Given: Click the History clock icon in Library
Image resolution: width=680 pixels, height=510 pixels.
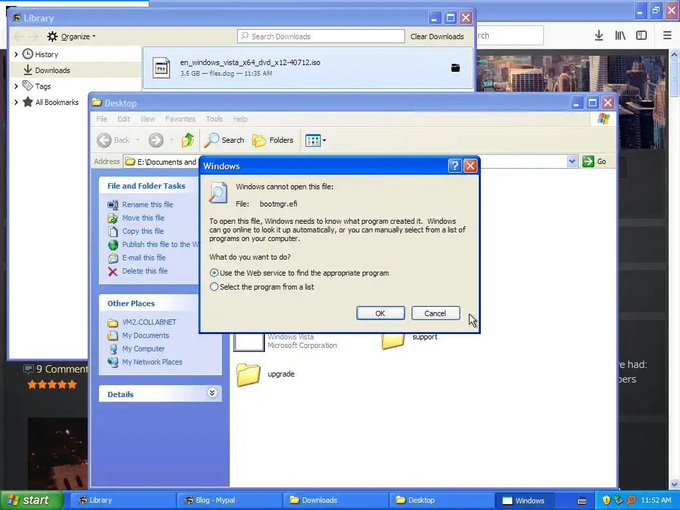Looking at the screenshot, I should [28, 54].
